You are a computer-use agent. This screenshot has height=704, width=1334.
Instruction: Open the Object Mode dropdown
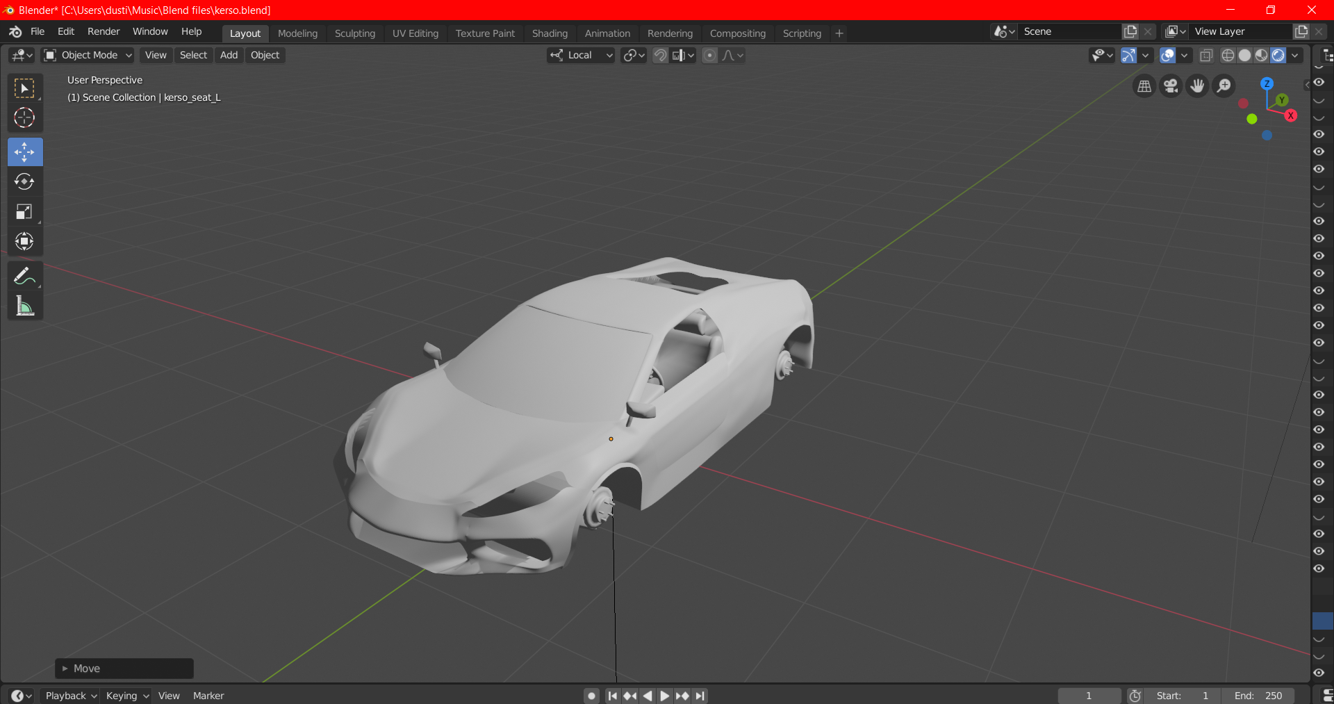coord(88,56)
